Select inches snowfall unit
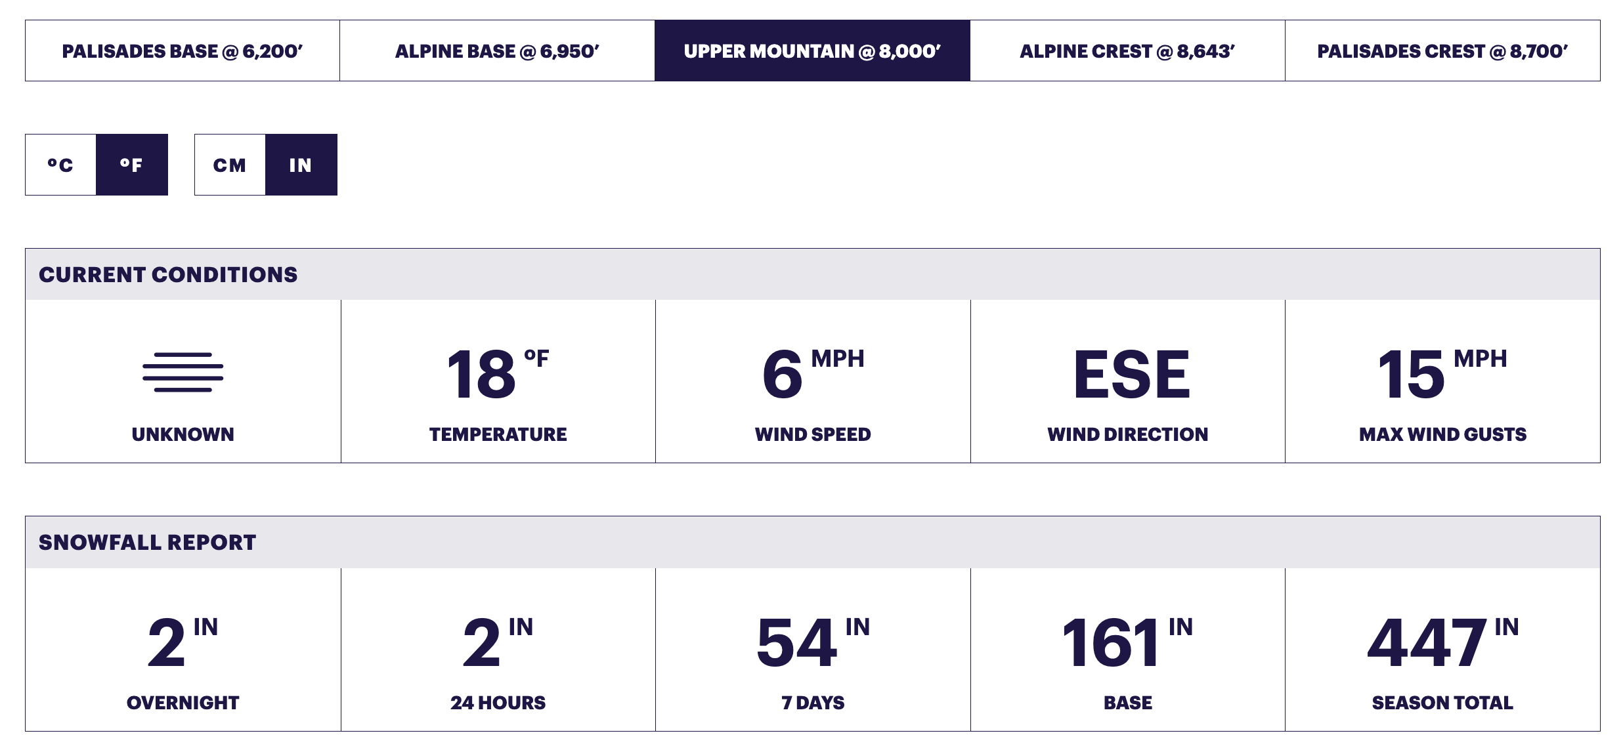Image resolution: width=1623 pixels, height=748 pixels. click(x=301, y=165)
